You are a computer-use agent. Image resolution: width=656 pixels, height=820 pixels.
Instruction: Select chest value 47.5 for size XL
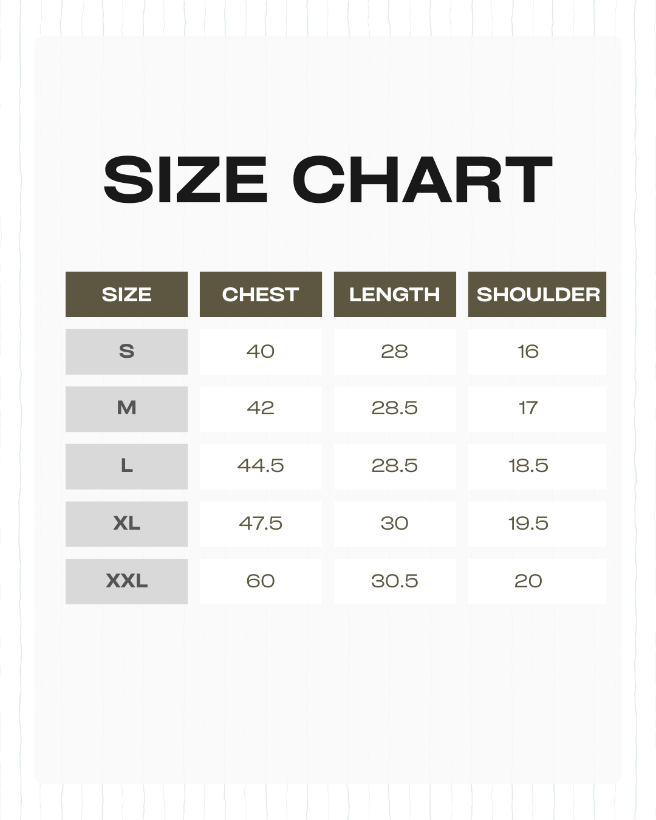pos(261,524)
